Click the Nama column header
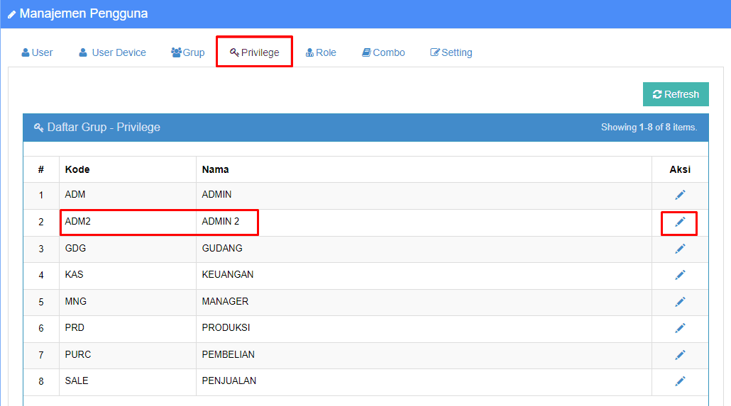This screenshot has width=731, height=406. (215, 169)
